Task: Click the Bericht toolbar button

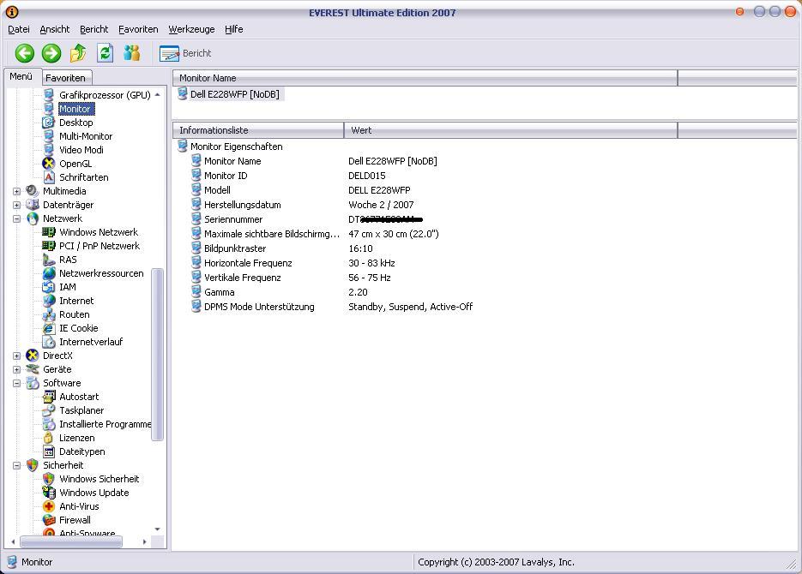Action: pyautogui.click(x=186, y=53)
